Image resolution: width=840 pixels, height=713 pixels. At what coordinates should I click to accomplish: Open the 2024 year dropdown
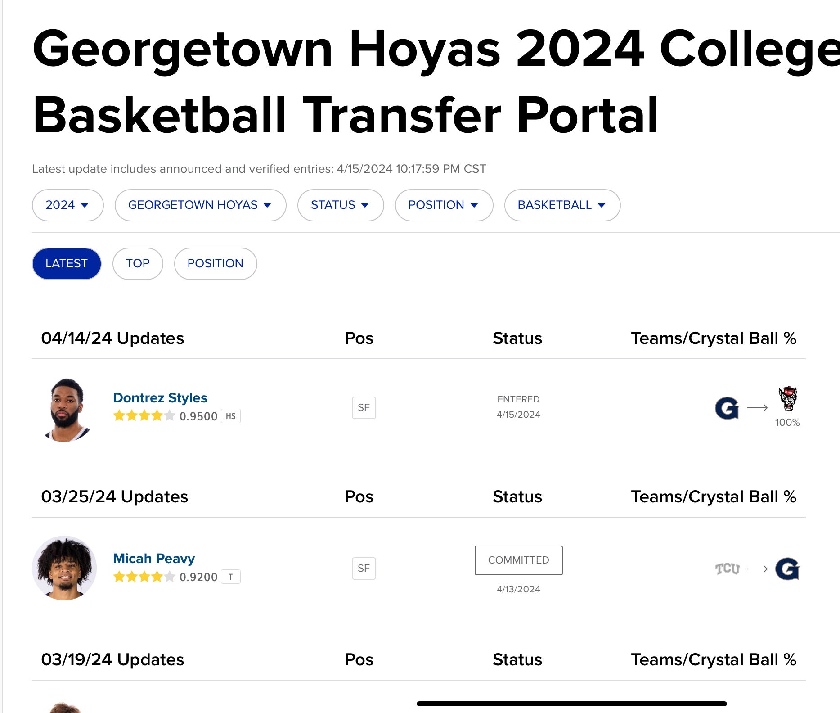point(67,205)
